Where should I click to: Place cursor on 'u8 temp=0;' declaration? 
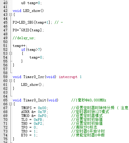31,3
